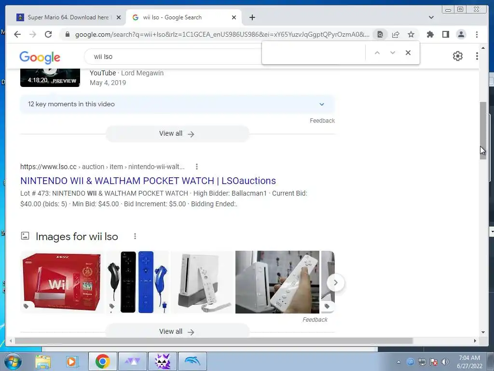
Task: Open the tab search dropdown
Action: [431, 17]
